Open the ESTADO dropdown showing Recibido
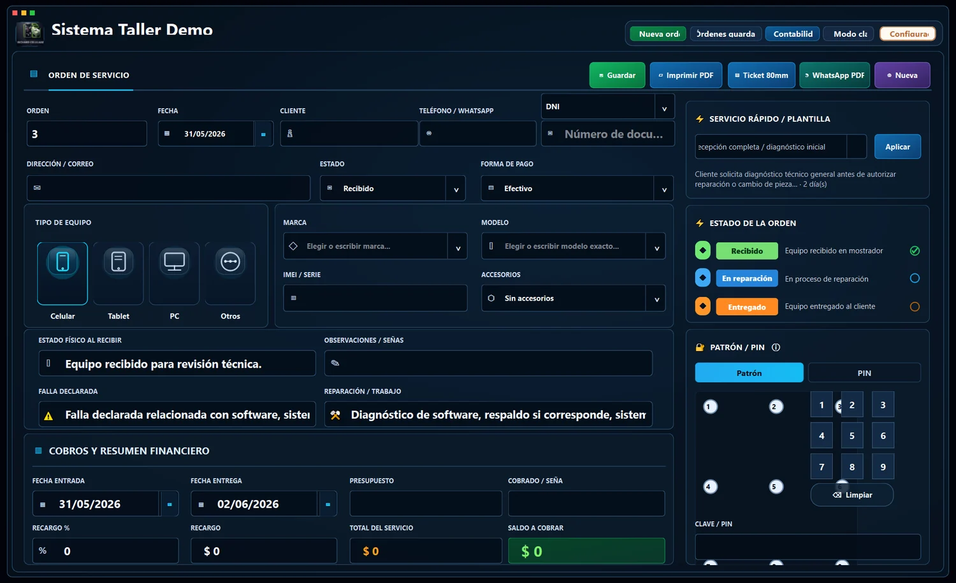This screenshot has height=583, width=956. (393, 189)
